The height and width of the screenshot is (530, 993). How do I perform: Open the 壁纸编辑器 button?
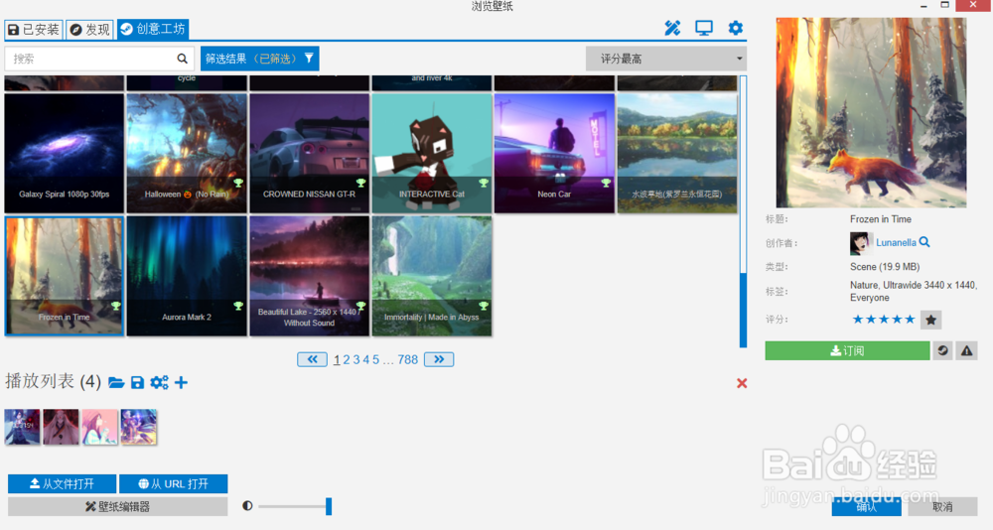pos(118,506)
